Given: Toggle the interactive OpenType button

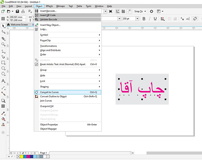Looking at the screenshot, I should click(195, 19).
